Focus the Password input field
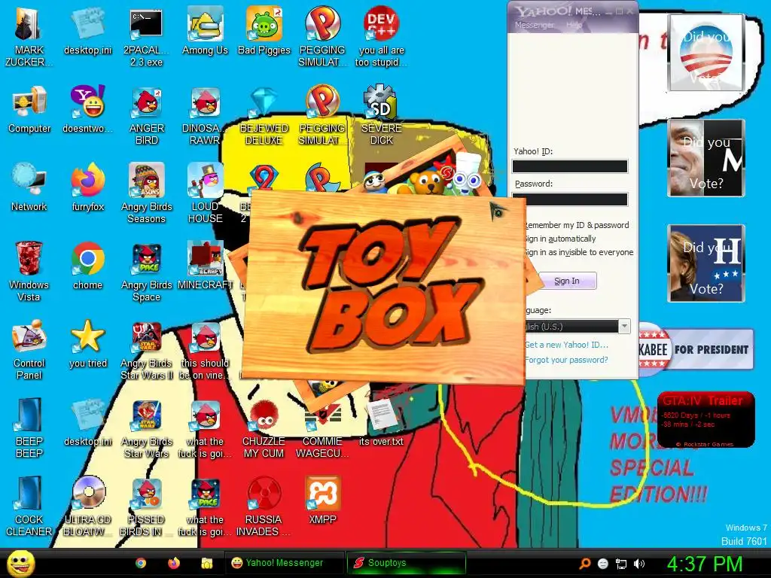Screen dimensions: 771x578 (570, 199)
